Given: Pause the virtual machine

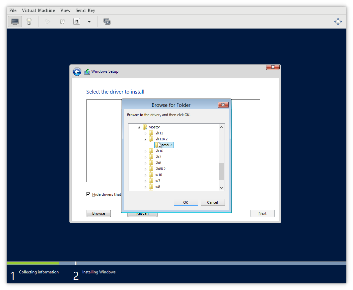Looking at the screenshot, I should [62, 22].
